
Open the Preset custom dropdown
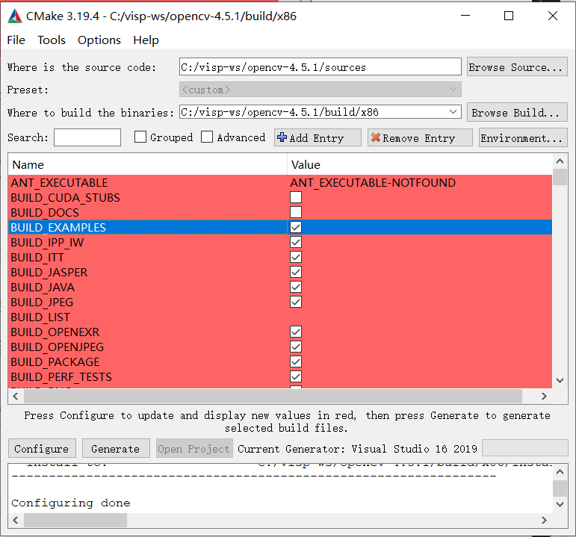(320, 90)
